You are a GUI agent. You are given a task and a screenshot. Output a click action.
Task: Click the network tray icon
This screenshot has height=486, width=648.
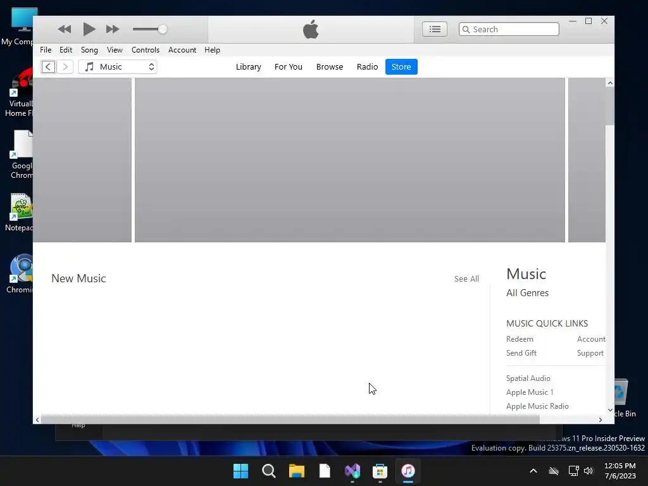[573, 471]
